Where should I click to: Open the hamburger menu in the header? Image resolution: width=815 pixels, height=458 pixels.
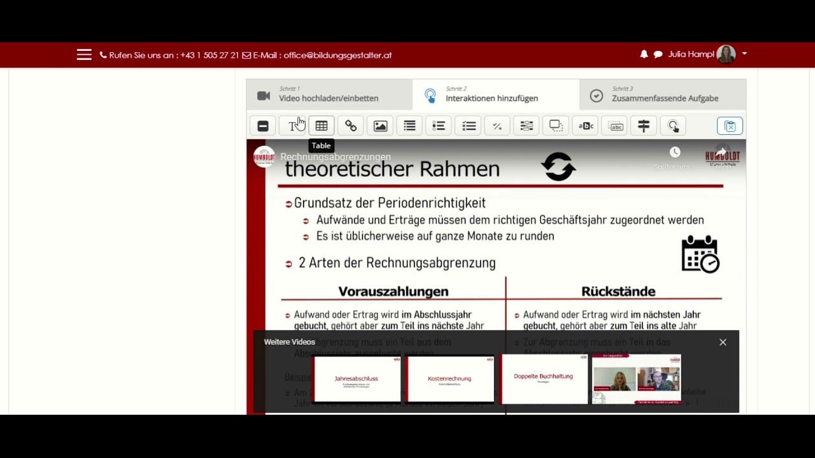(x=84, y=55)
